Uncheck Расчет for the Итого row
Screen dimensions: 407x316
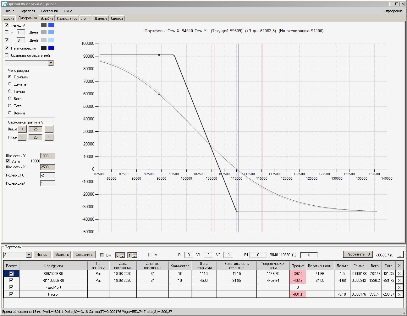point(12,294)
